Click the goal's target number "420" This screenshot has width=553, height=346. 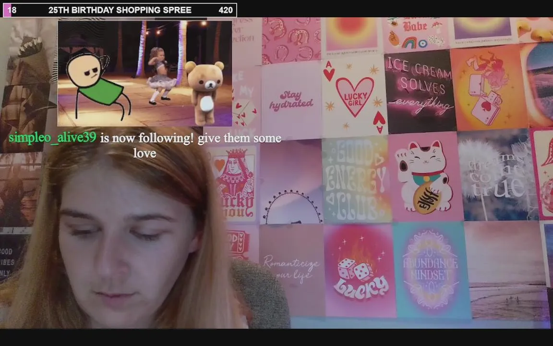tap(226, 10)
